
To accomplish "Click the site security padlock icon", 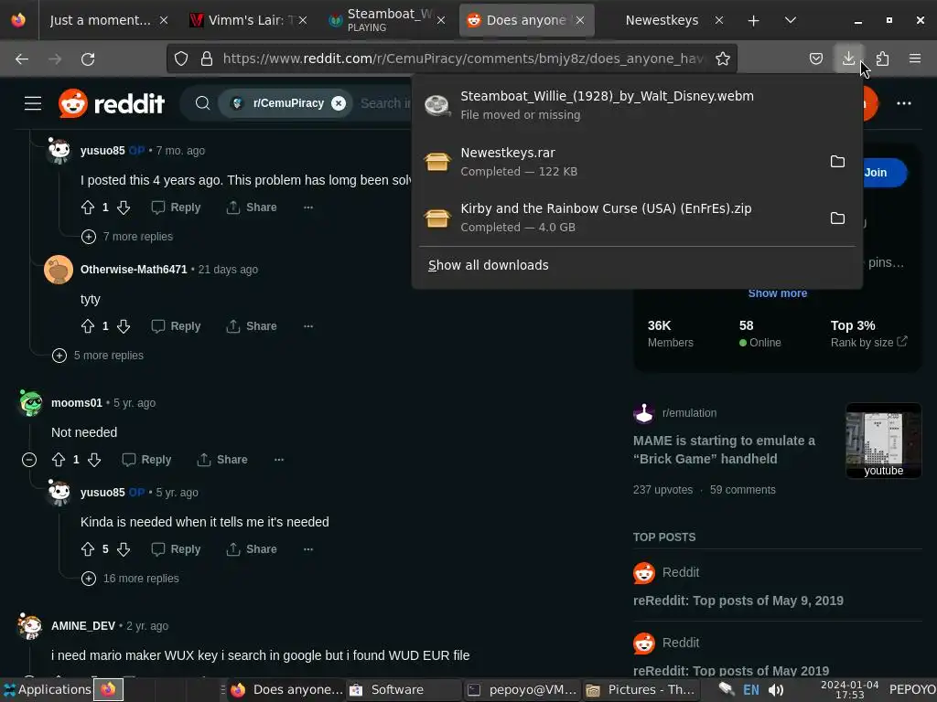I will [207, 58].
